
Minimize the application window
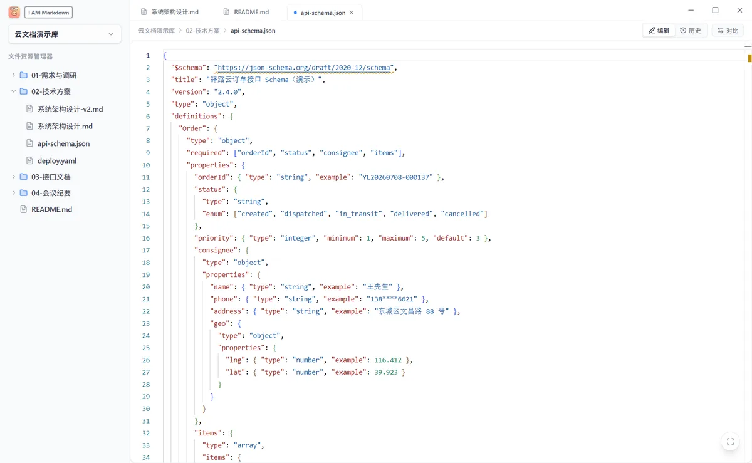click(x=691, y=10)
